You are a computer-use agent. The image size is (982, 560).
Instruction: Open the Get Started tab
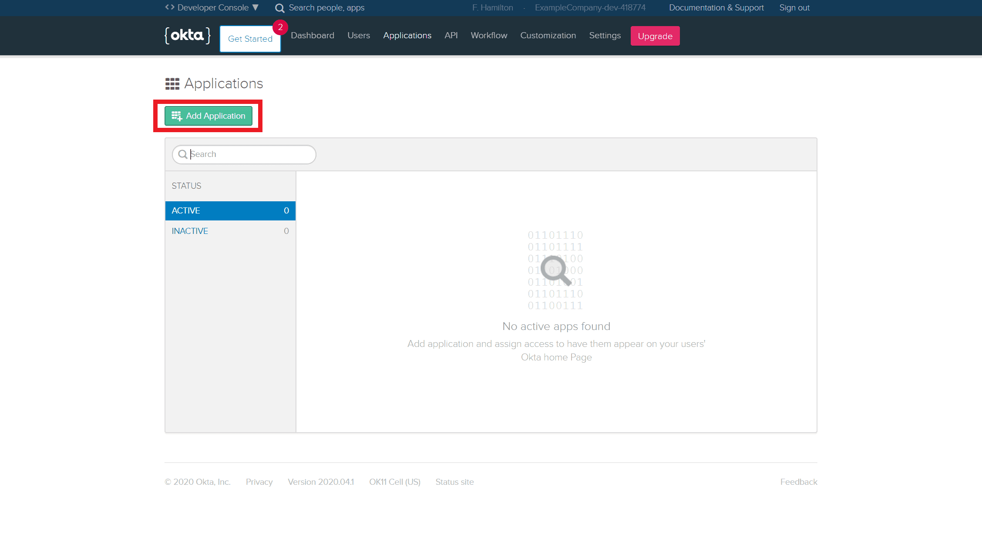[250, 39]
